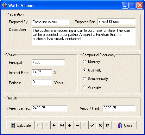Screen dimensions: 145x135
Task: Click the Description text area
Action: coord(84,36)
